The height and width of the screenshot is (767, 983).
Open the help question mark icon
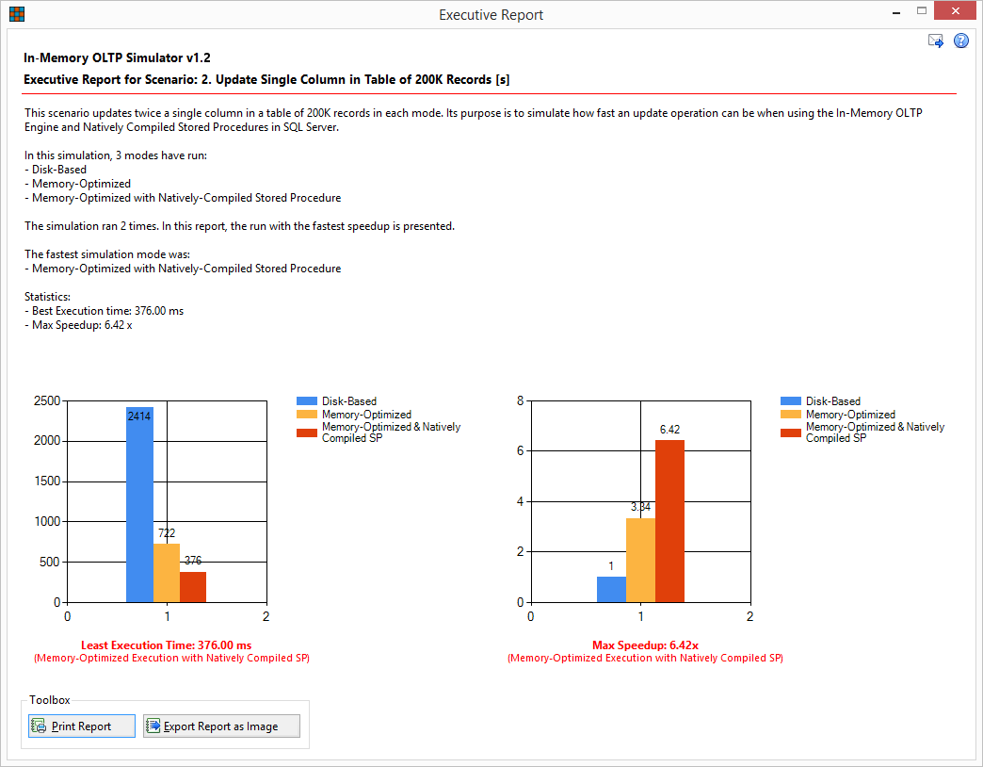point(961,41)
